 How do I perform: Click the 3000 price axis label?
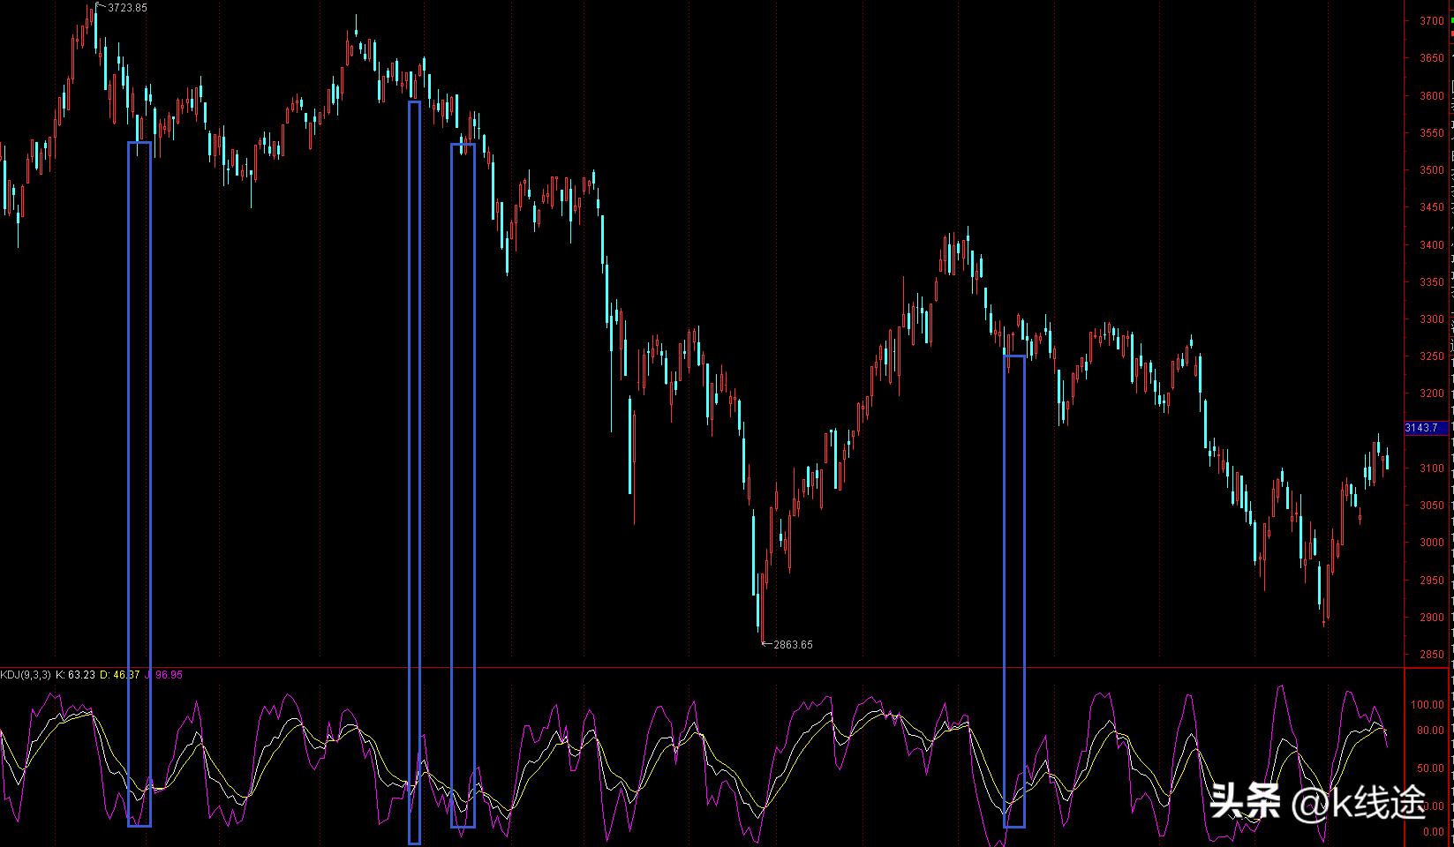click(1432, 543)
